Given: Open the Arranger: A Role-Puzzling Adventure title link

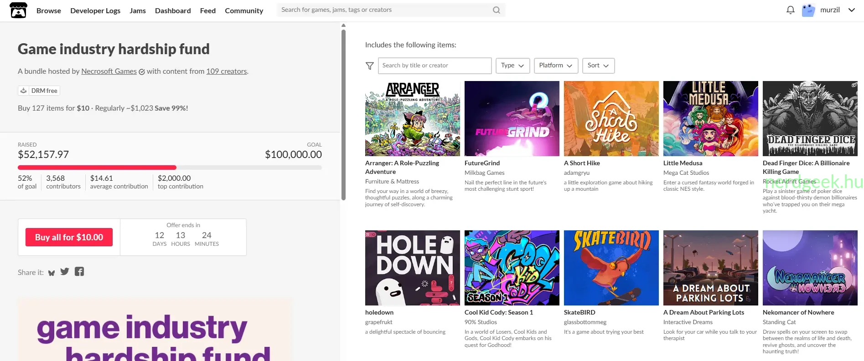Looking at the screenshot, I should point(402,168).
